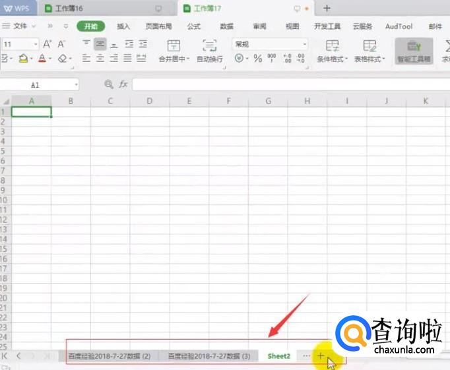This screenshot has width=450, height=370.
Task: Add new sheet with plus button
Action: (321, 356)
